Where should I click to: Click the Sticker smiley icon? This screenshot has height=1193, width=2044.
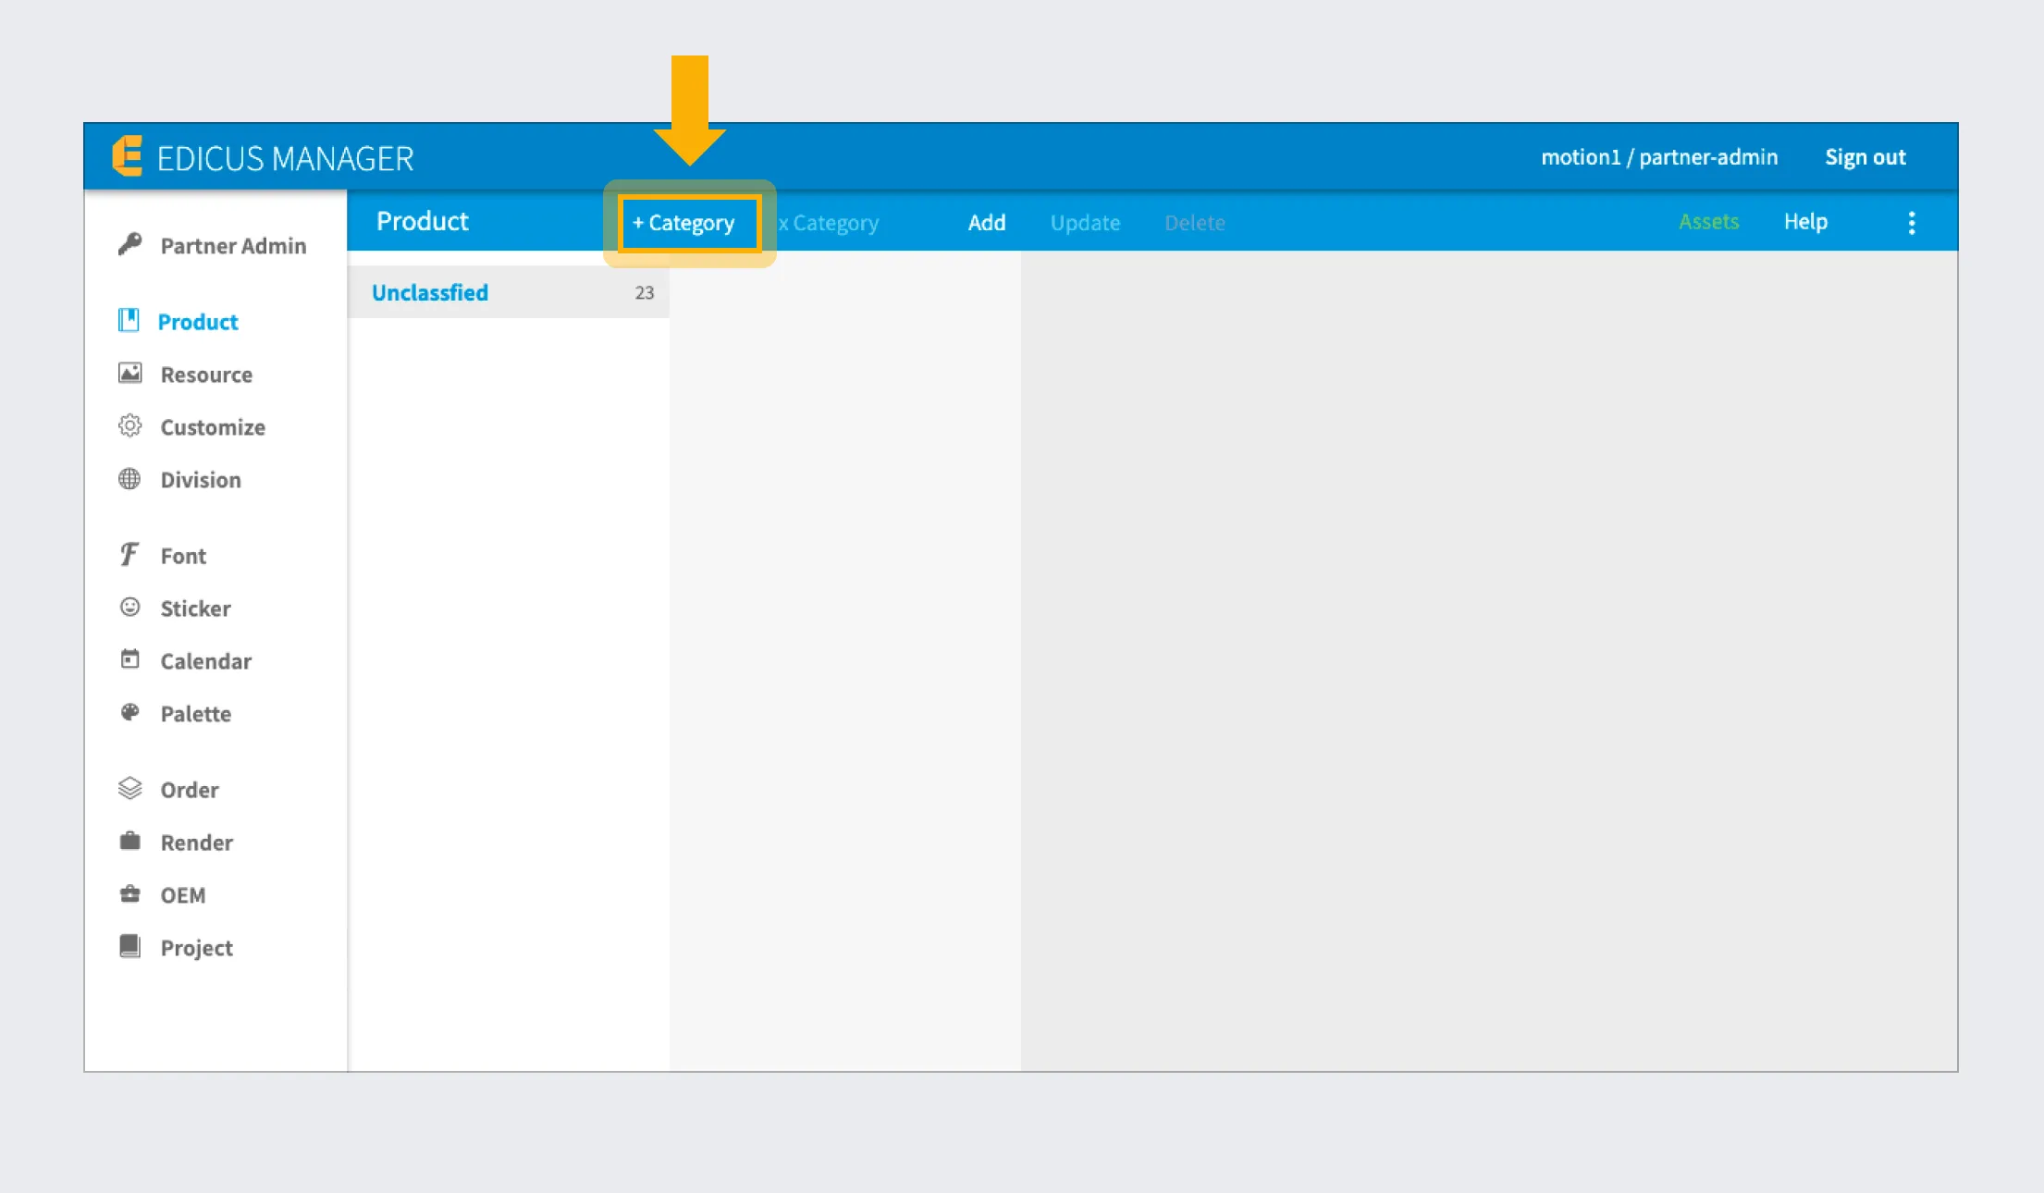pos(129,607)
